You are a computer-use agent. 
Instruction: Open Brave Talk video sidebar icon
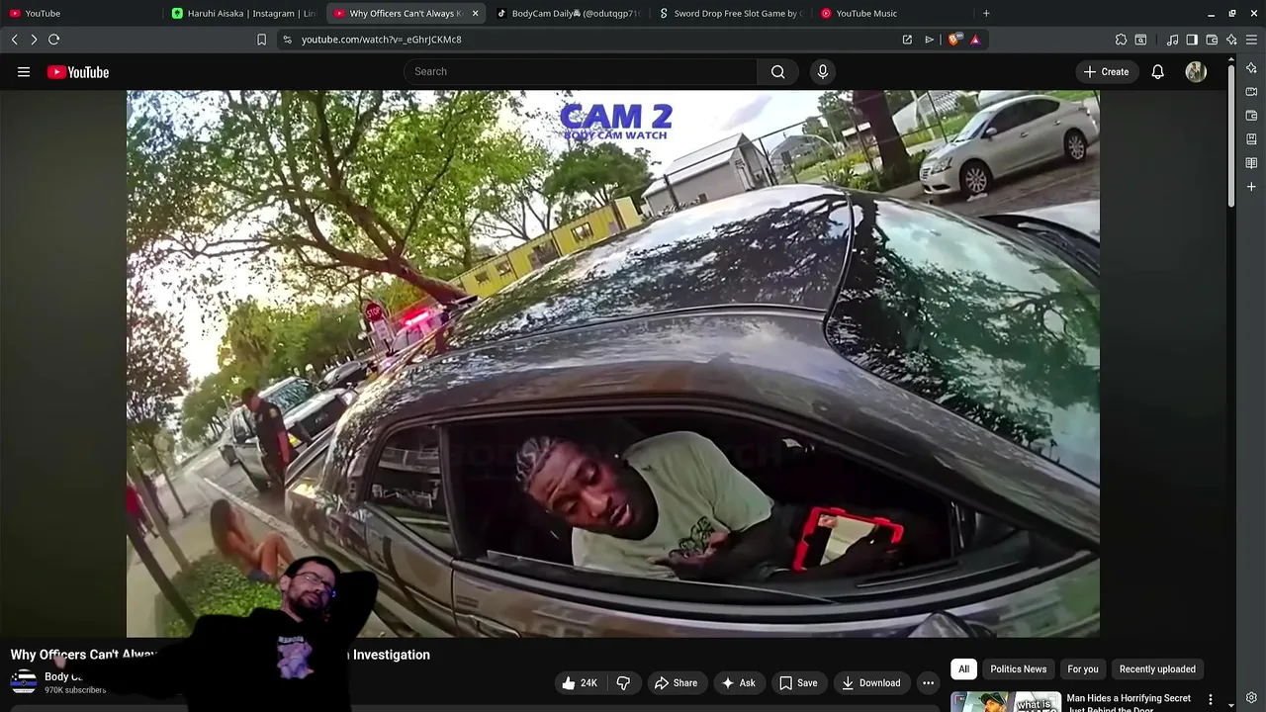pos(1251,92)
